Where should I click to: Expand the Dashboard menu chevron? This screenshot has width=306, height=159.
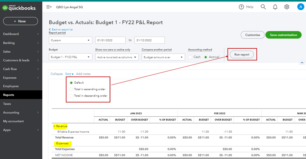[38, 34]
